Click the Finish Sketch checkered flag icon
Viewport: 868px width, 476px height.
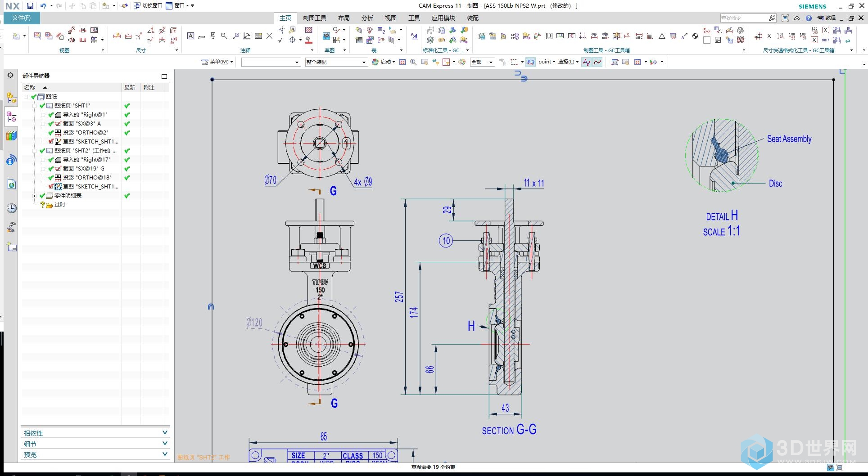point(326,36)
